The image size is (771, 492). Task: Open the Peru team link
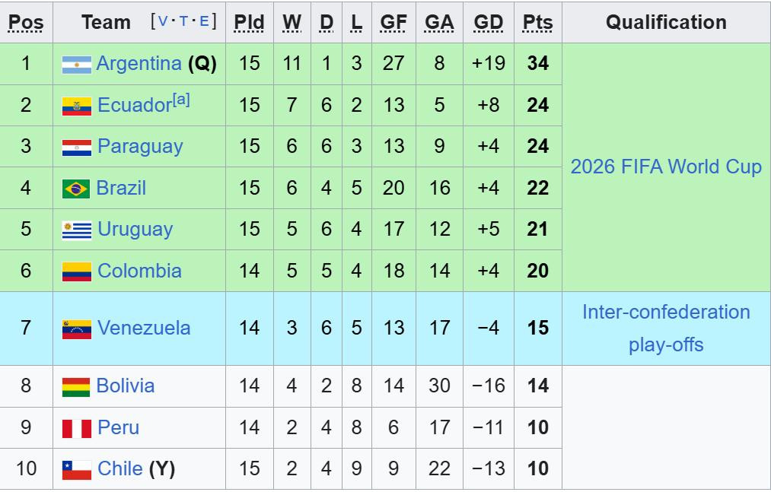[119, 427]
